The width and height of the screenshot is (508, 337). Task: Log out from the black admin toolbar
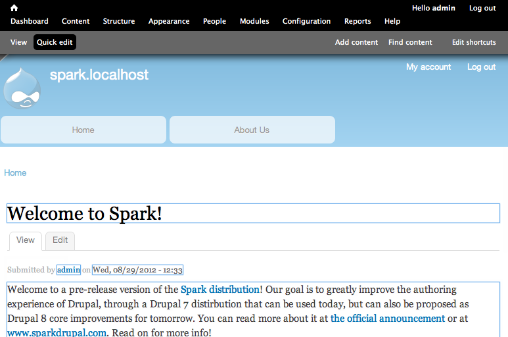coord(482,8)
